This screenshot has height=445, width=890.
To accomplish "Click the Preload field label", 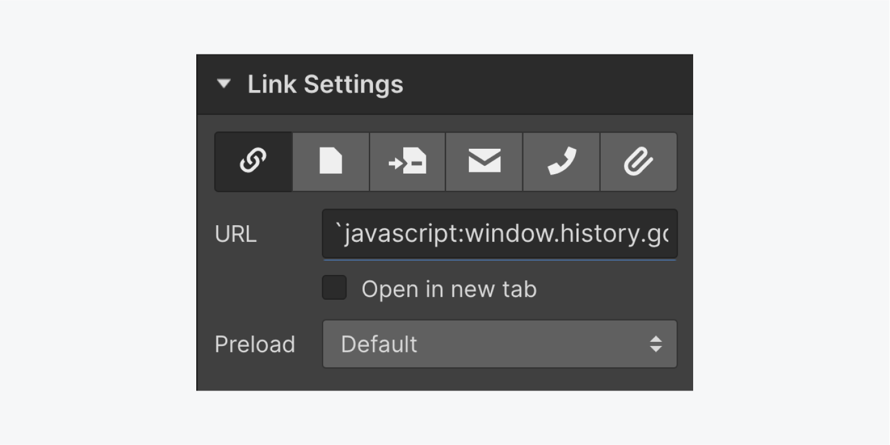I will click(255, 344).
